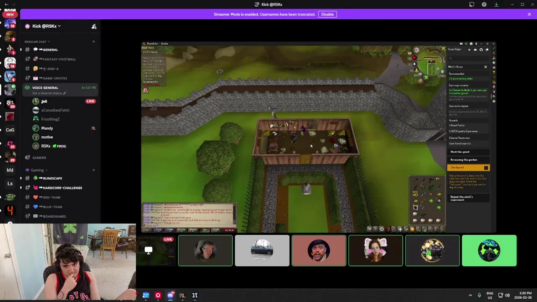Show hidden system tray icons

click(470, 295)
